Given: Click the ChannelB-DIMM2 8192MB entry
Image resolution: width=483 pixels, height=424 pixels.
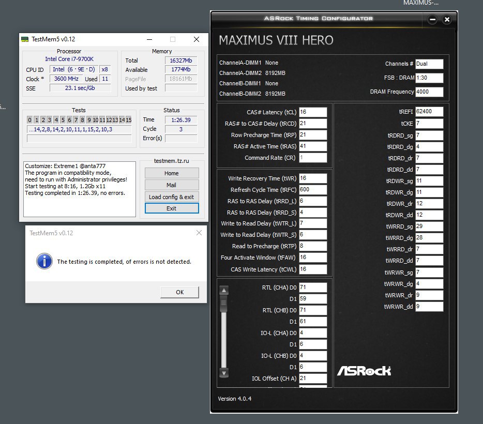Looking at the screenshot, I should [x=252, y=94].
